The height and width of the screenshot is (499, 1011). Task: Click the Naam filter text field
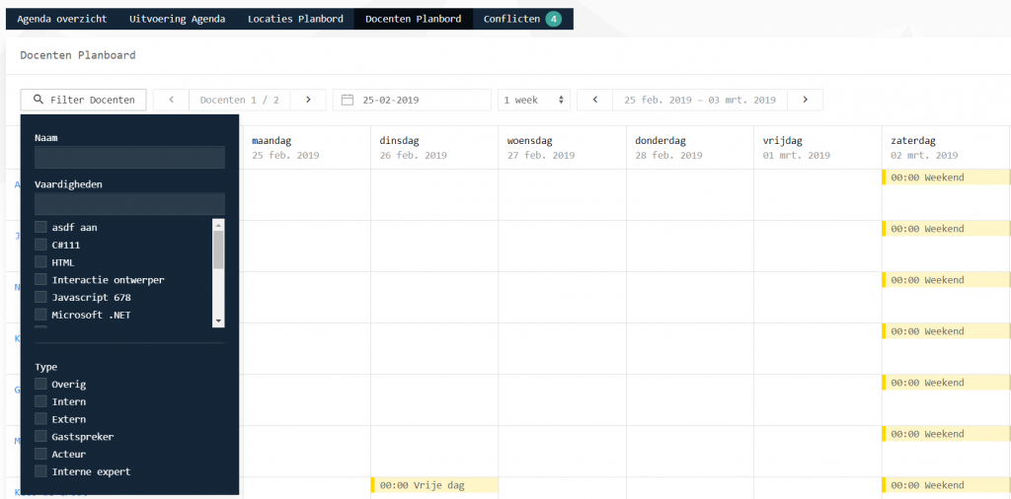pyautogui.click(x=129, y=158)
